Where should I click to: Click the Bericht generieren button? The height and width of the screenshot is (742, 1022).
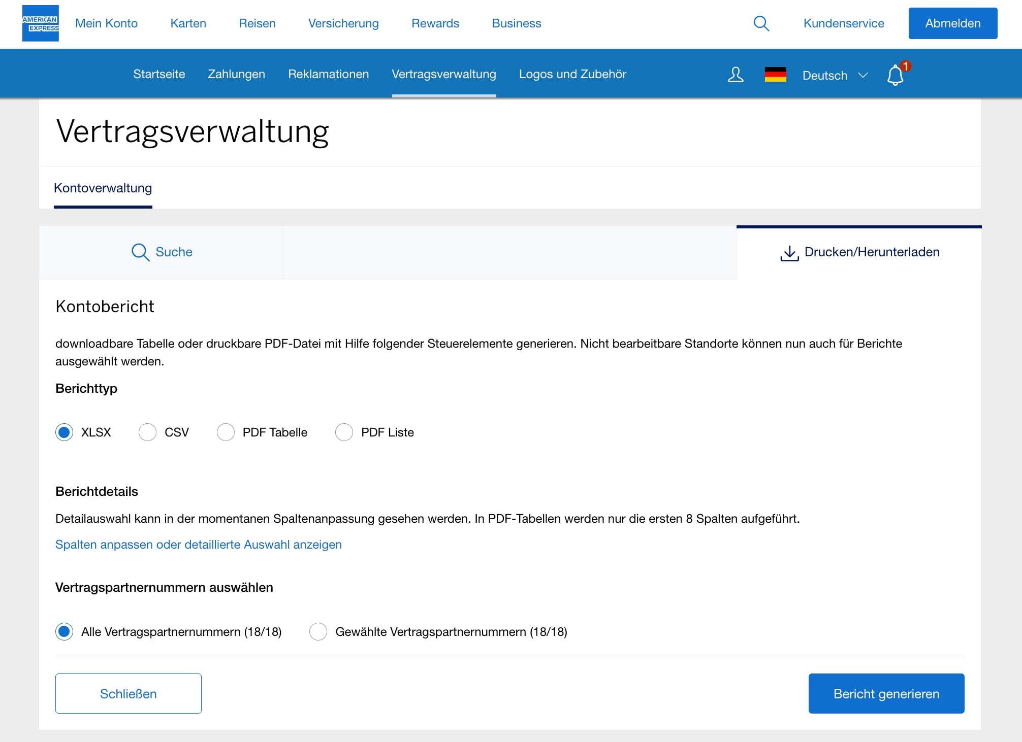pyautogui.click(x=886, y=693)
